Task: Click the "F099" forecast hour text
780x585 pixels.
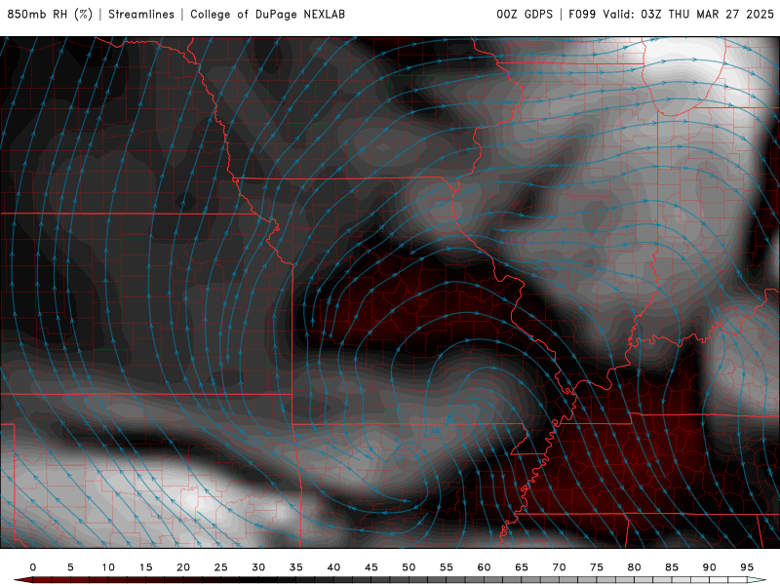Action: pos(582,15)
